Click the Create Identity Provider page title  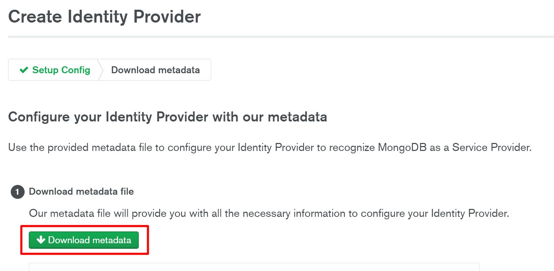104,17
